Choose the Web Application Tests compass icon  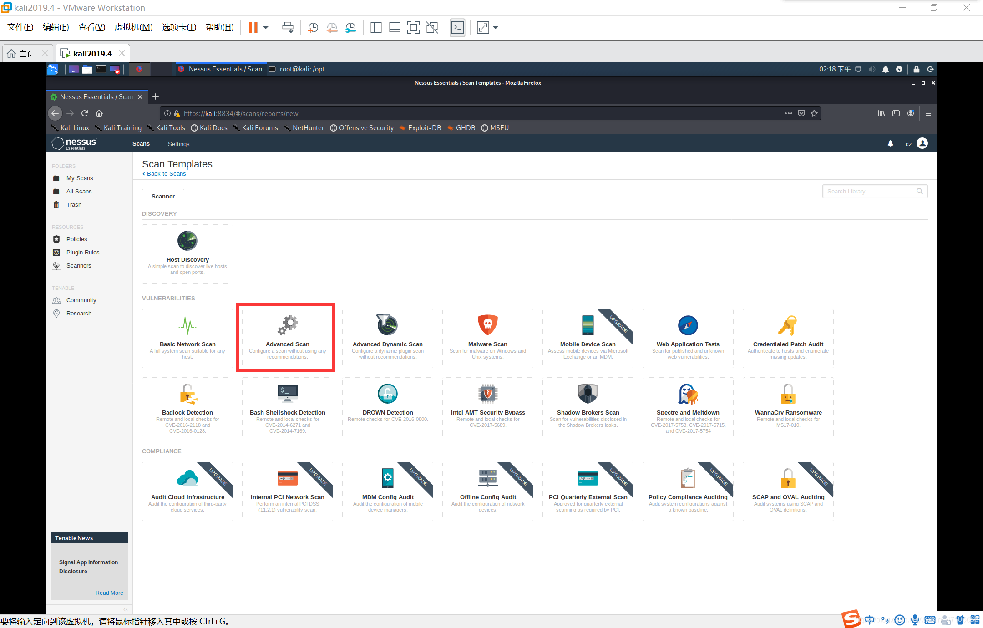pyautogui.click(x=688, y=325)
